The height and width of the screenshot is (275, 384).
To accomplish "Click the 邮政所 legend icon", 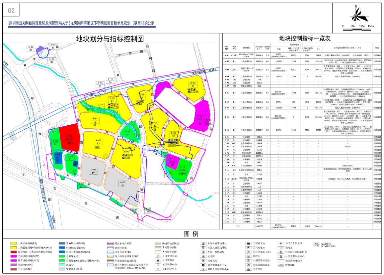I will [x=248, y=256].
